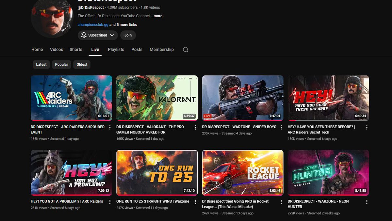Click the 6:16:01 duration badge
Viewport: 392px width, 221px height.
tap(104, 116)
